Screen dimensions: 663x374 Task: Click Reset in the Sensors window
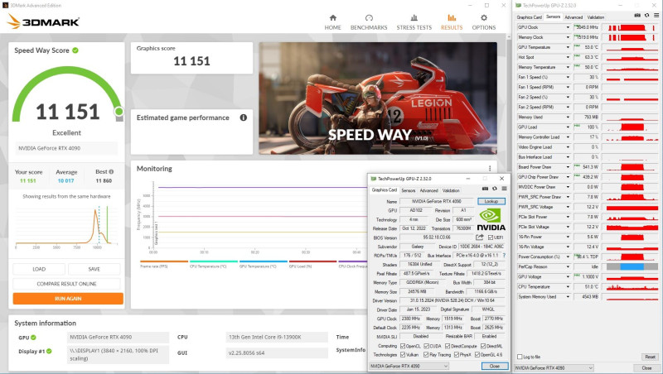(650, 357)
